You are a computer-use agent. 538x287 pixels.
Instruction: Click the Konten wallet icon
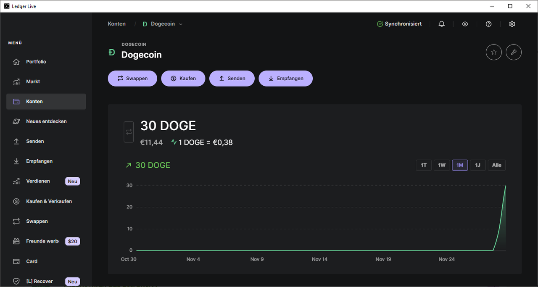[x=16, y=102]
